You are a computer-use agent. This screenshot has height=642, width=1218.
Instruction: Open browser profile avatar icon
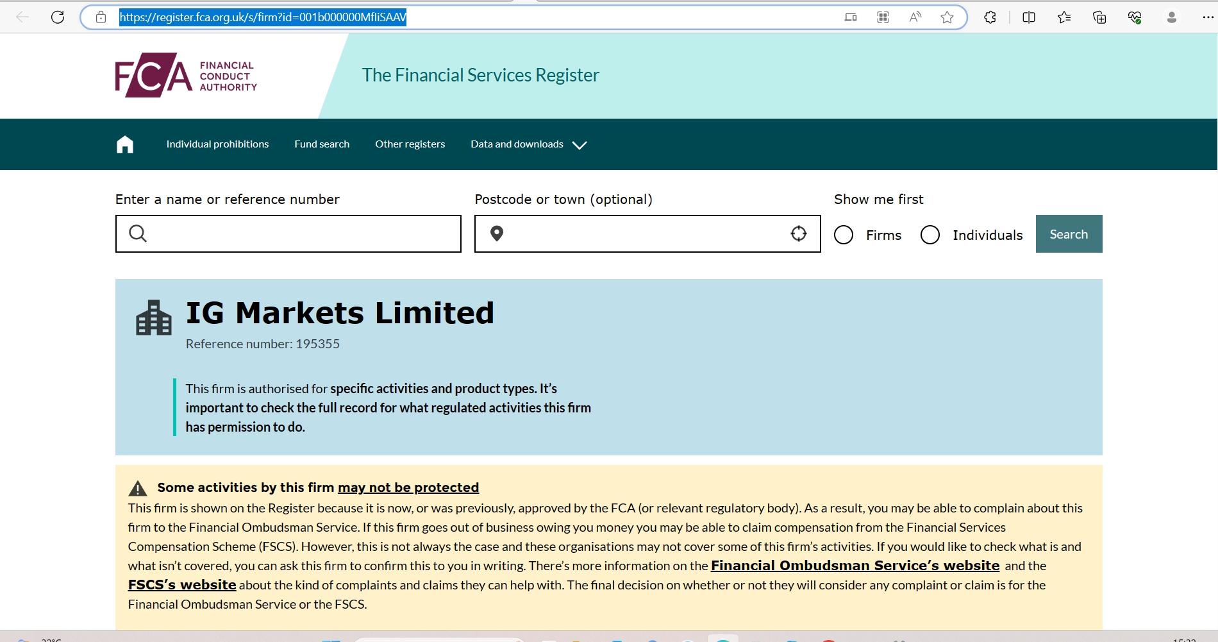click(x=1171, y=17)
